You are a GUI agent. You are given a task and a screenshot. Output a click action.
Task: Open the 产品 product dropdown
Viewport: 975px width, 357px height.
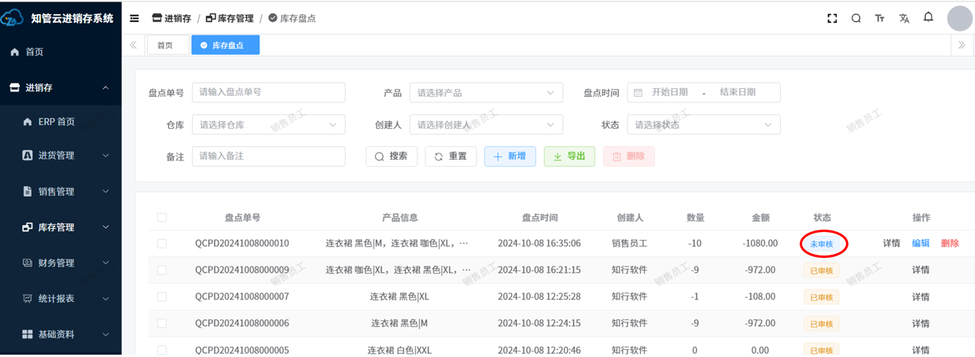[486, 93]
